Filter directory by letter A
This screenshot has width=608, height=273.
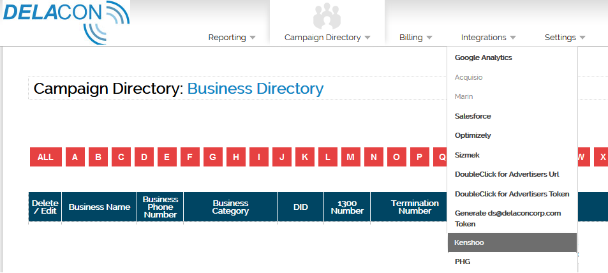(x=75, y=157)
